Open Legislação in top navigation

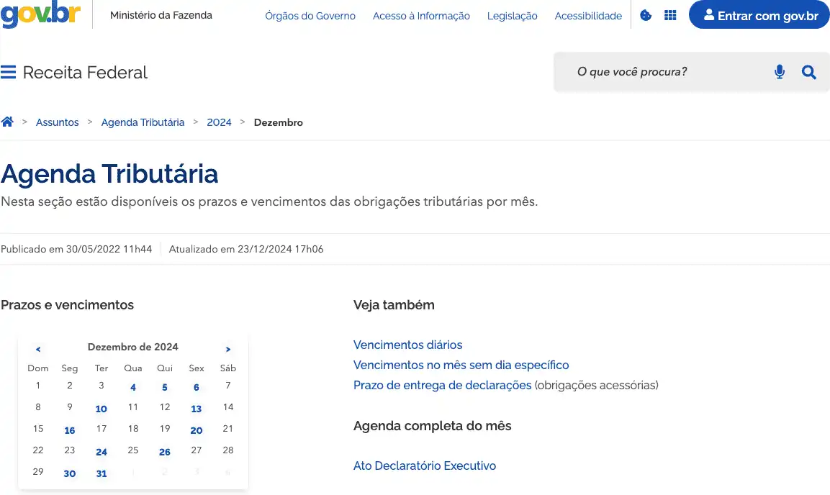pos(512,16)
